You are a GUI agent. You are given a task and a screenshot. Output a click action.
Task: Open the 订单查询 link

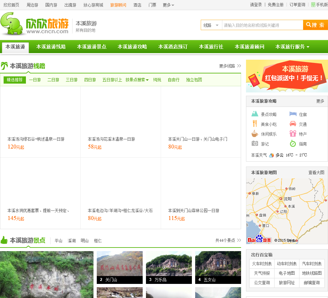297,5
